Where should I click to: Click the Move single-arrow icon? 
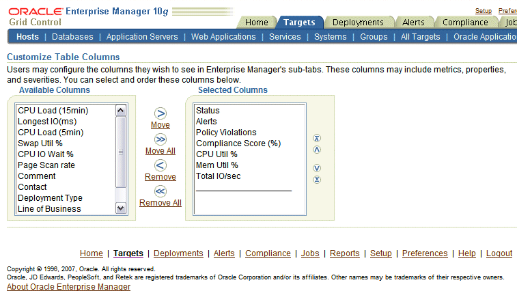click(160, 113)
